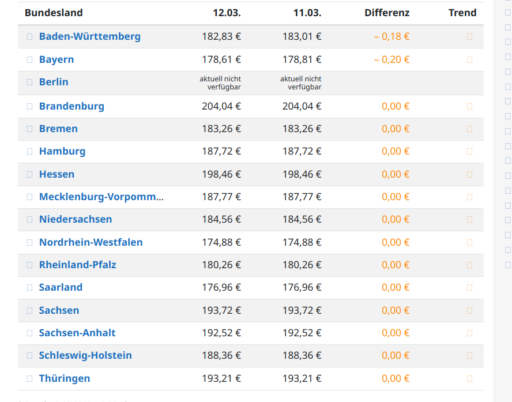Open the Bremen state link
This screenshot has width=512, height=402.
pos(58,129)
